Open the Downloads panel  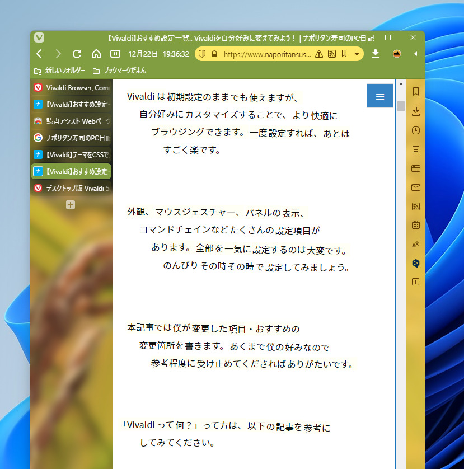click(415, 111)
